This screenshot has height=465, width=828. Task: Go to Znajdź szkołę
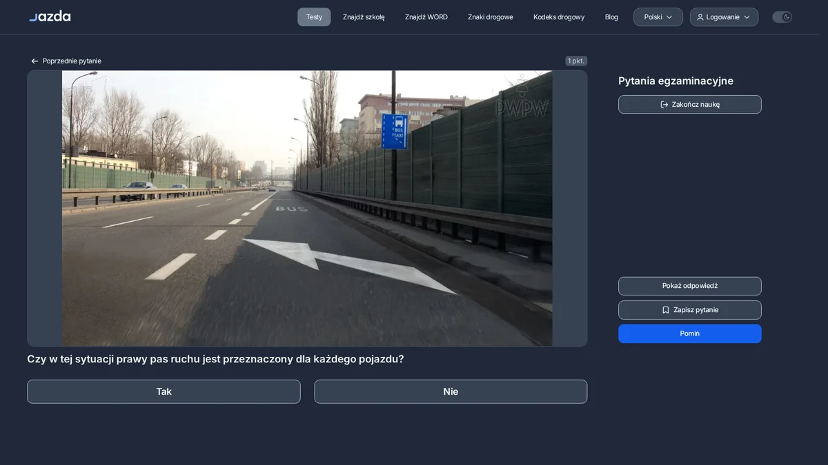(x=364, y=17)
